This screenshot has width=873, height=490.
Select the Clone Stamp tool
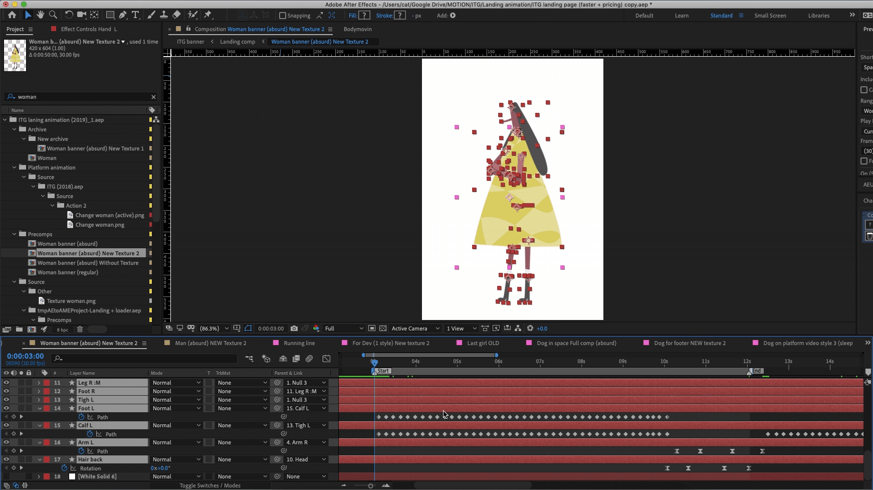[164, 15]
